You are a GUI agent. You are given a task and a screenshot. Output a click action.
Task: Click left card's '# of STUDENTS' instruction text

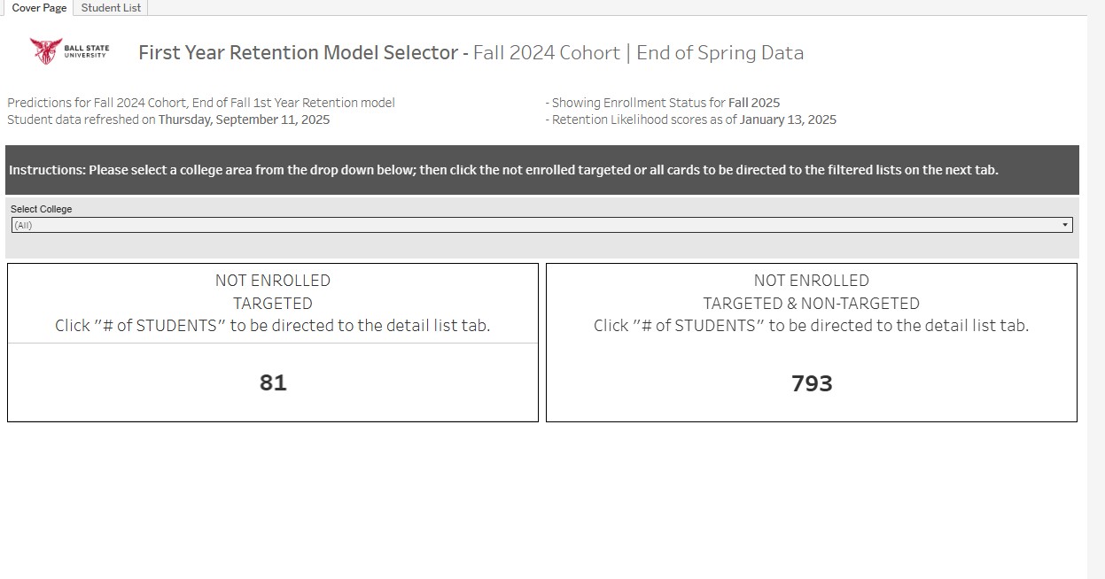(273, 325)
